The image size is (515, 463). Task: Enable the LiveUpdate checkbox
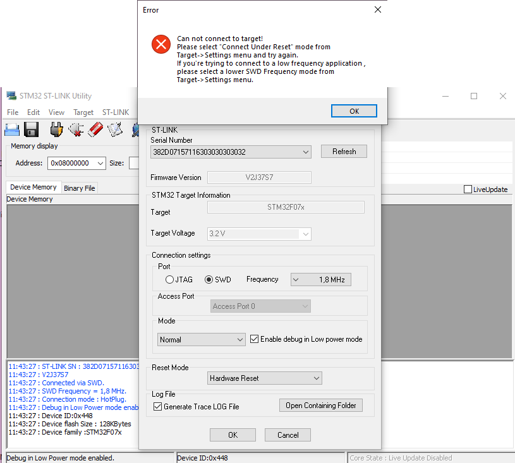click(468, 189)
